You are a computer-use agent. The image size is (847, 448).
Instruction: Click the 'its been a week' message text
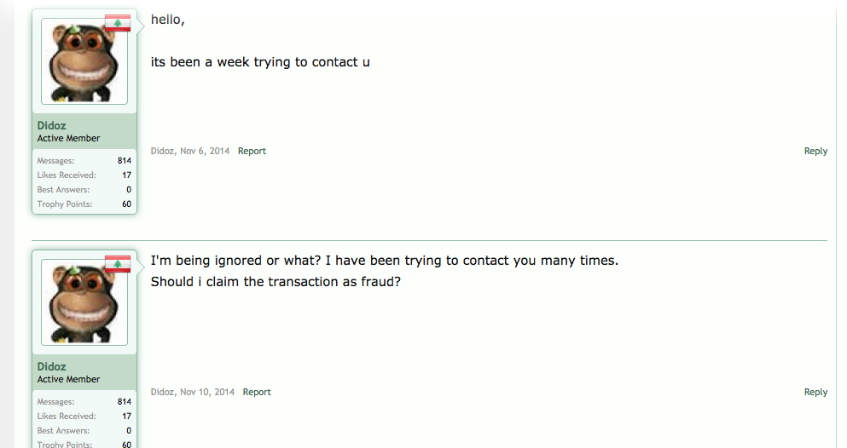coord(260,62)
